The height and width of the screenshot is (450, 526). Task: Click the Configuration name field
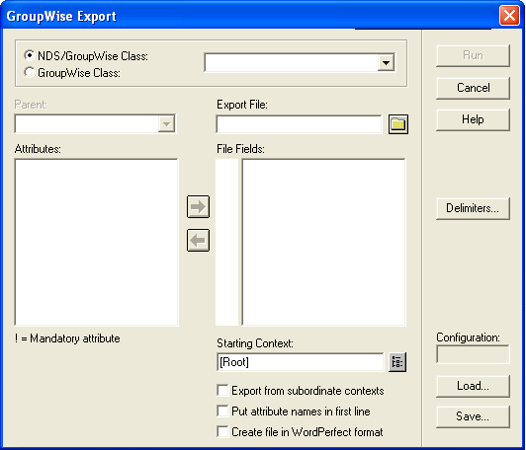pyautogui.click(x=473, y=354)
